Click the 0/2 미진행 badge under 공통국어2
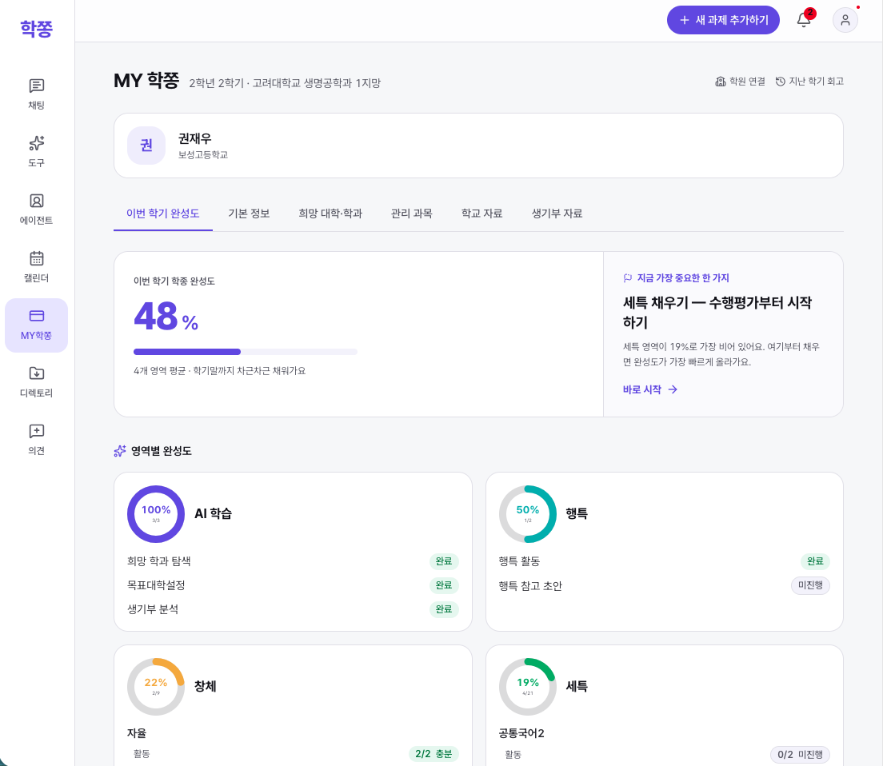 click(x=800, y=755)
